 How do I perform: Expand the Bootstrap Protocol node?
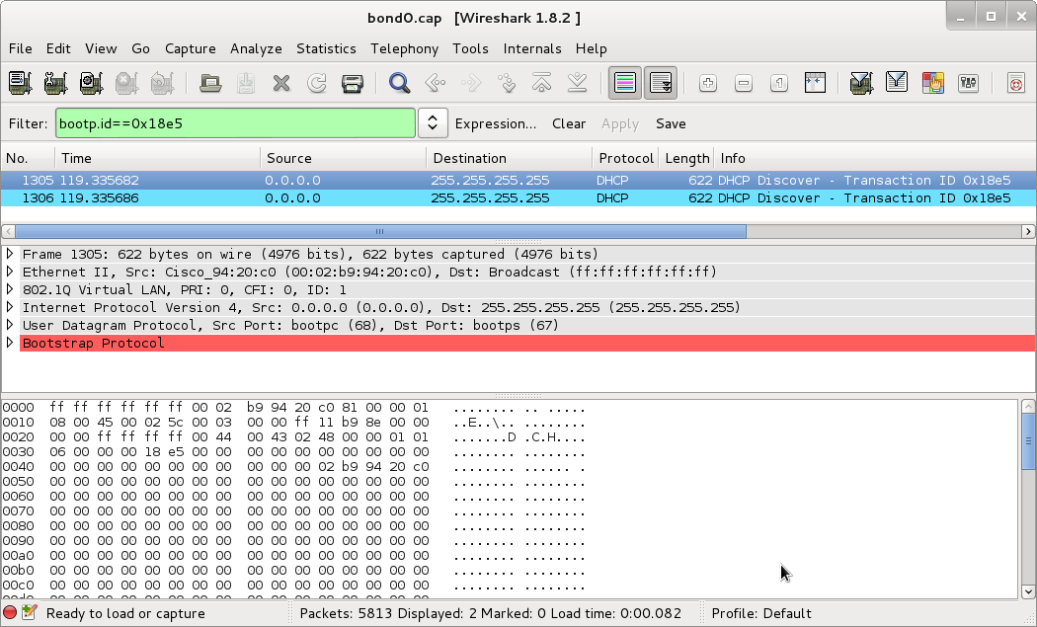10,344
